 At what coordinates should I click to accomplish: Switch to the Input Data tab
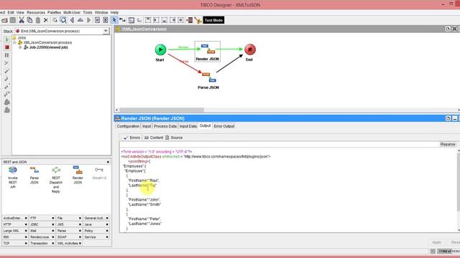coord(188,126)
